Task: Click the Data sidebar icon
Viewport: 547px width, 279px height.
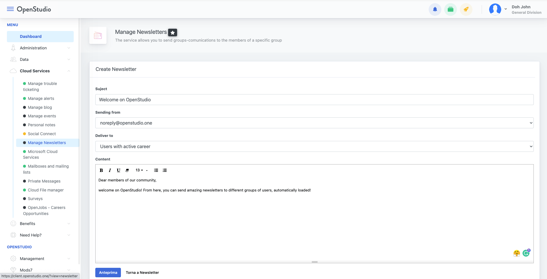Action: pos(13,59)
